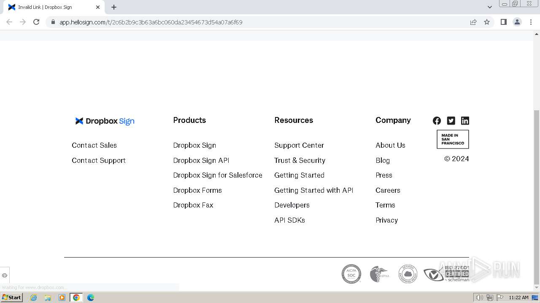Open the Getting Started link
540x303 pixels.
pyautogui.click(x=300, y=175)
